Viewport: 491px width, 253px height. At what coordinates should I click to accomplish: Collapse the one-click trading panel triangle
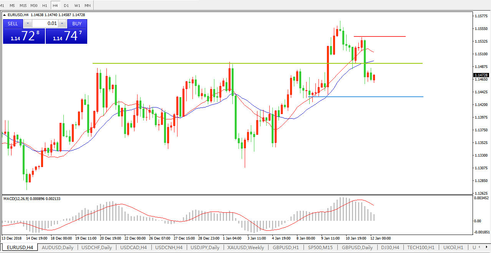point(5,15)
